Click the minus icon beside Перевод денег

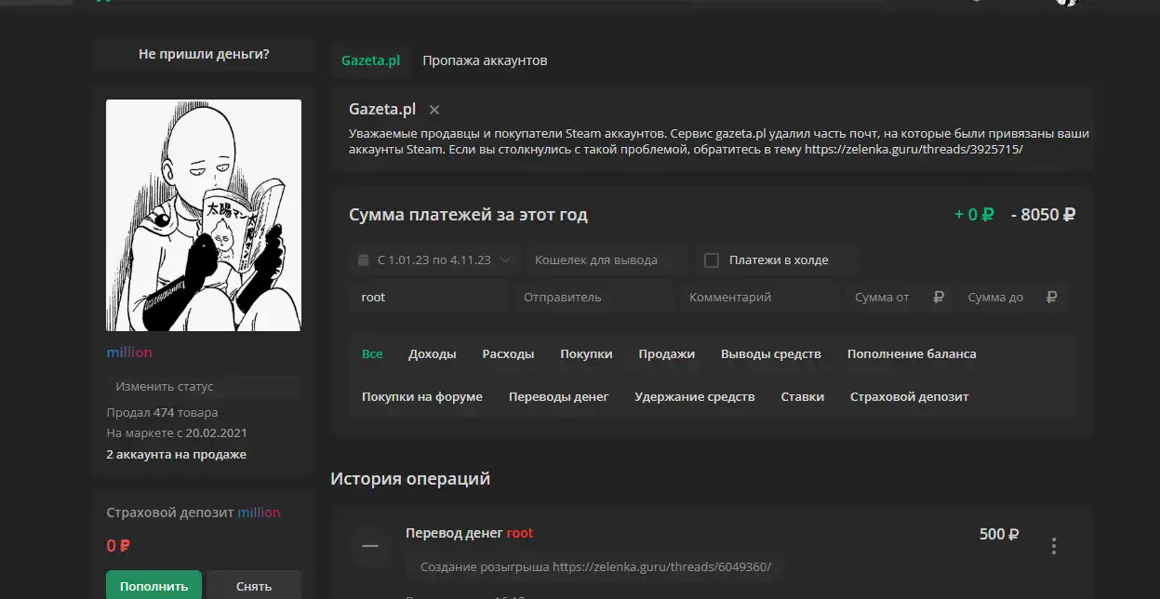click(x=370, y=546)
